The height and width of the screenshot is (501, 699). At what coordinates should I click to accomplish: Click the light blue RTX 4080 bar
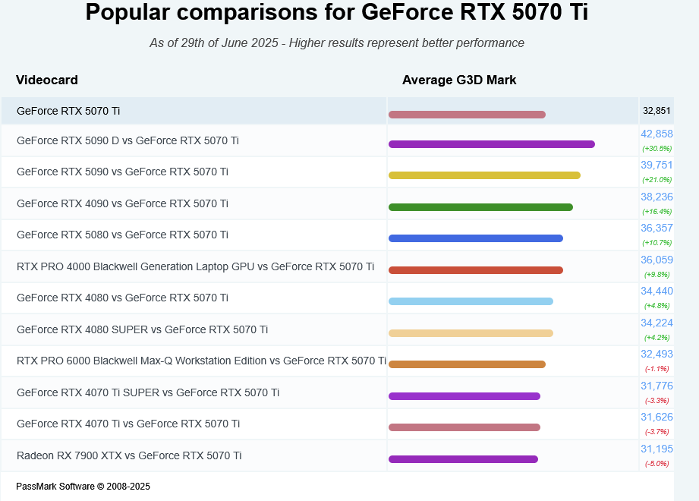pos(471,302)
